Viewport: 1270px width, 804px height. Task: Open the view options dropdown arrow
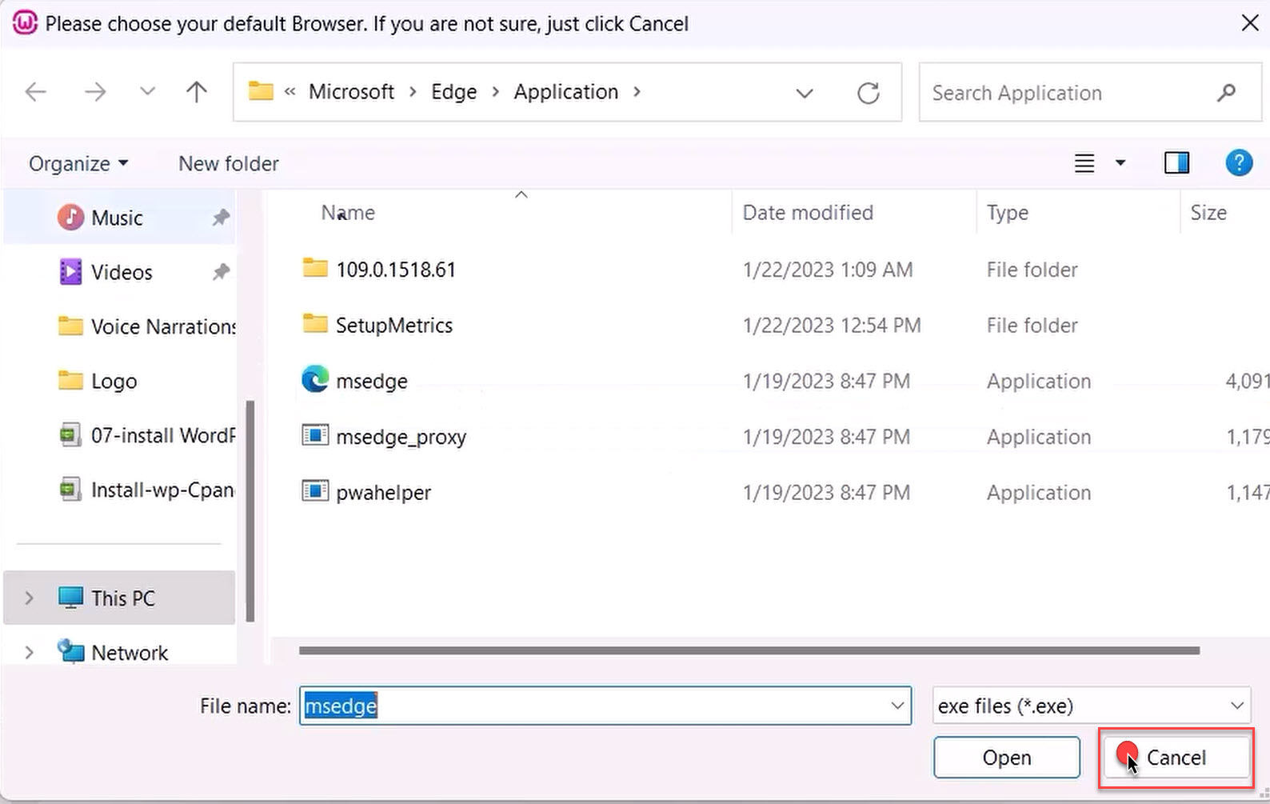pos(1120,163)
